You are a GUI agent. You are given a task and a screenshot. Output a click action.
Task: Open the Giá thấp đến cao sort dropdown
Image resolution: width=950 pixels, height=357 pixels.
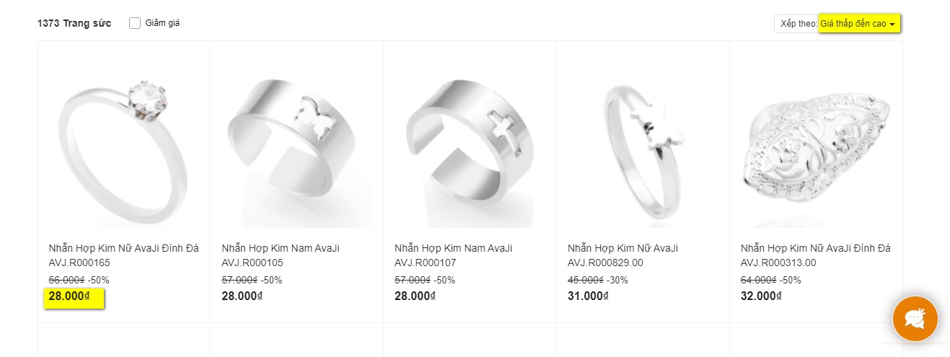click(859, 24)
